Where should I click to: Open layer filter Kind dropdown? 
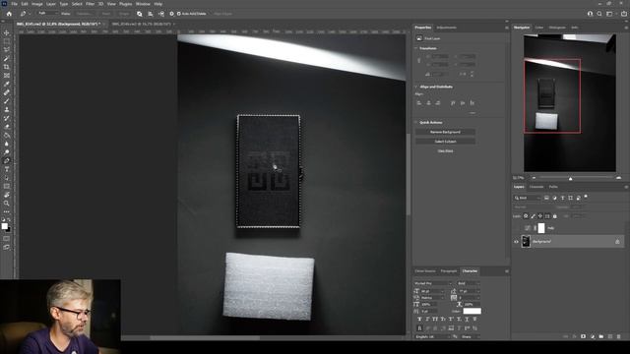point(528,198)
